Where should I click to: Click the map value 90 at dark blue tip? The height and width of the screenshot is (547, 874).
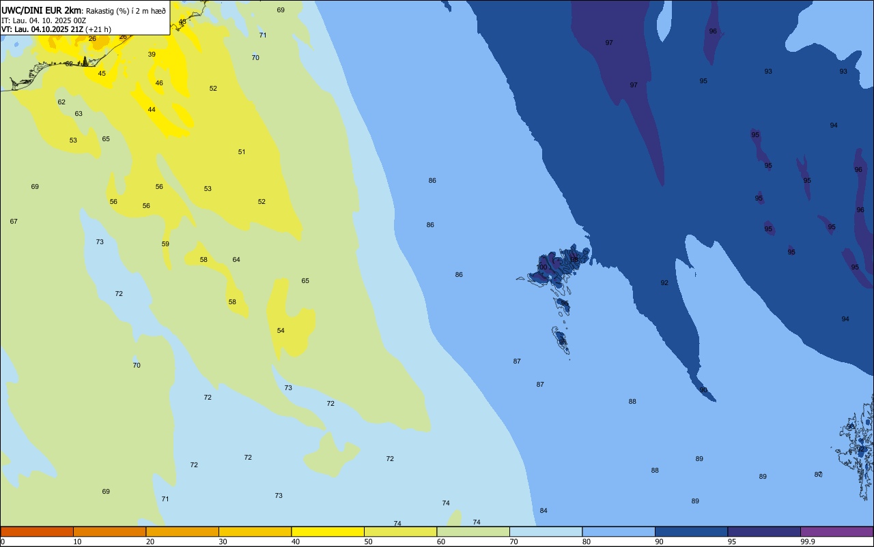tap(703, 390)
